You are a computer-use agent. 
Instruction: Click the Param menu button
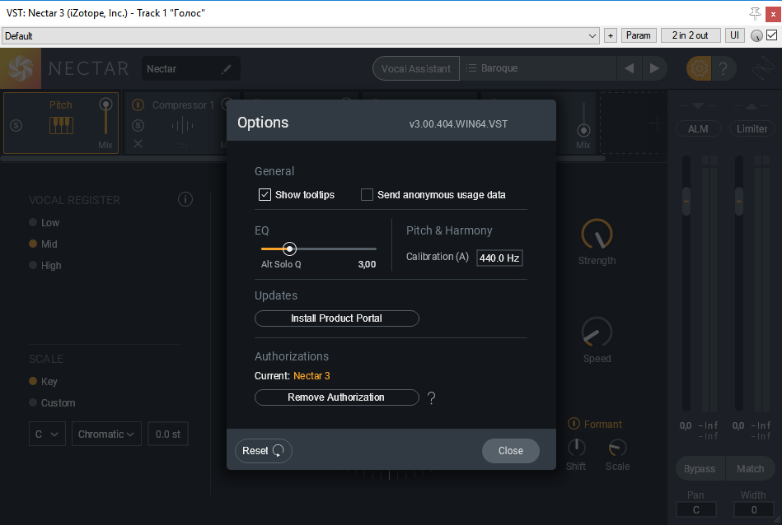pos(639,35)
